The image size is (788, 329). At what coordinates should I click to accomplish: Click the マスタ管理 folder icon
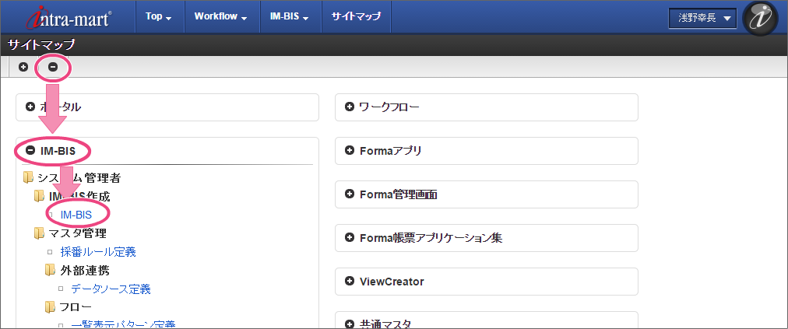[40, 233]
